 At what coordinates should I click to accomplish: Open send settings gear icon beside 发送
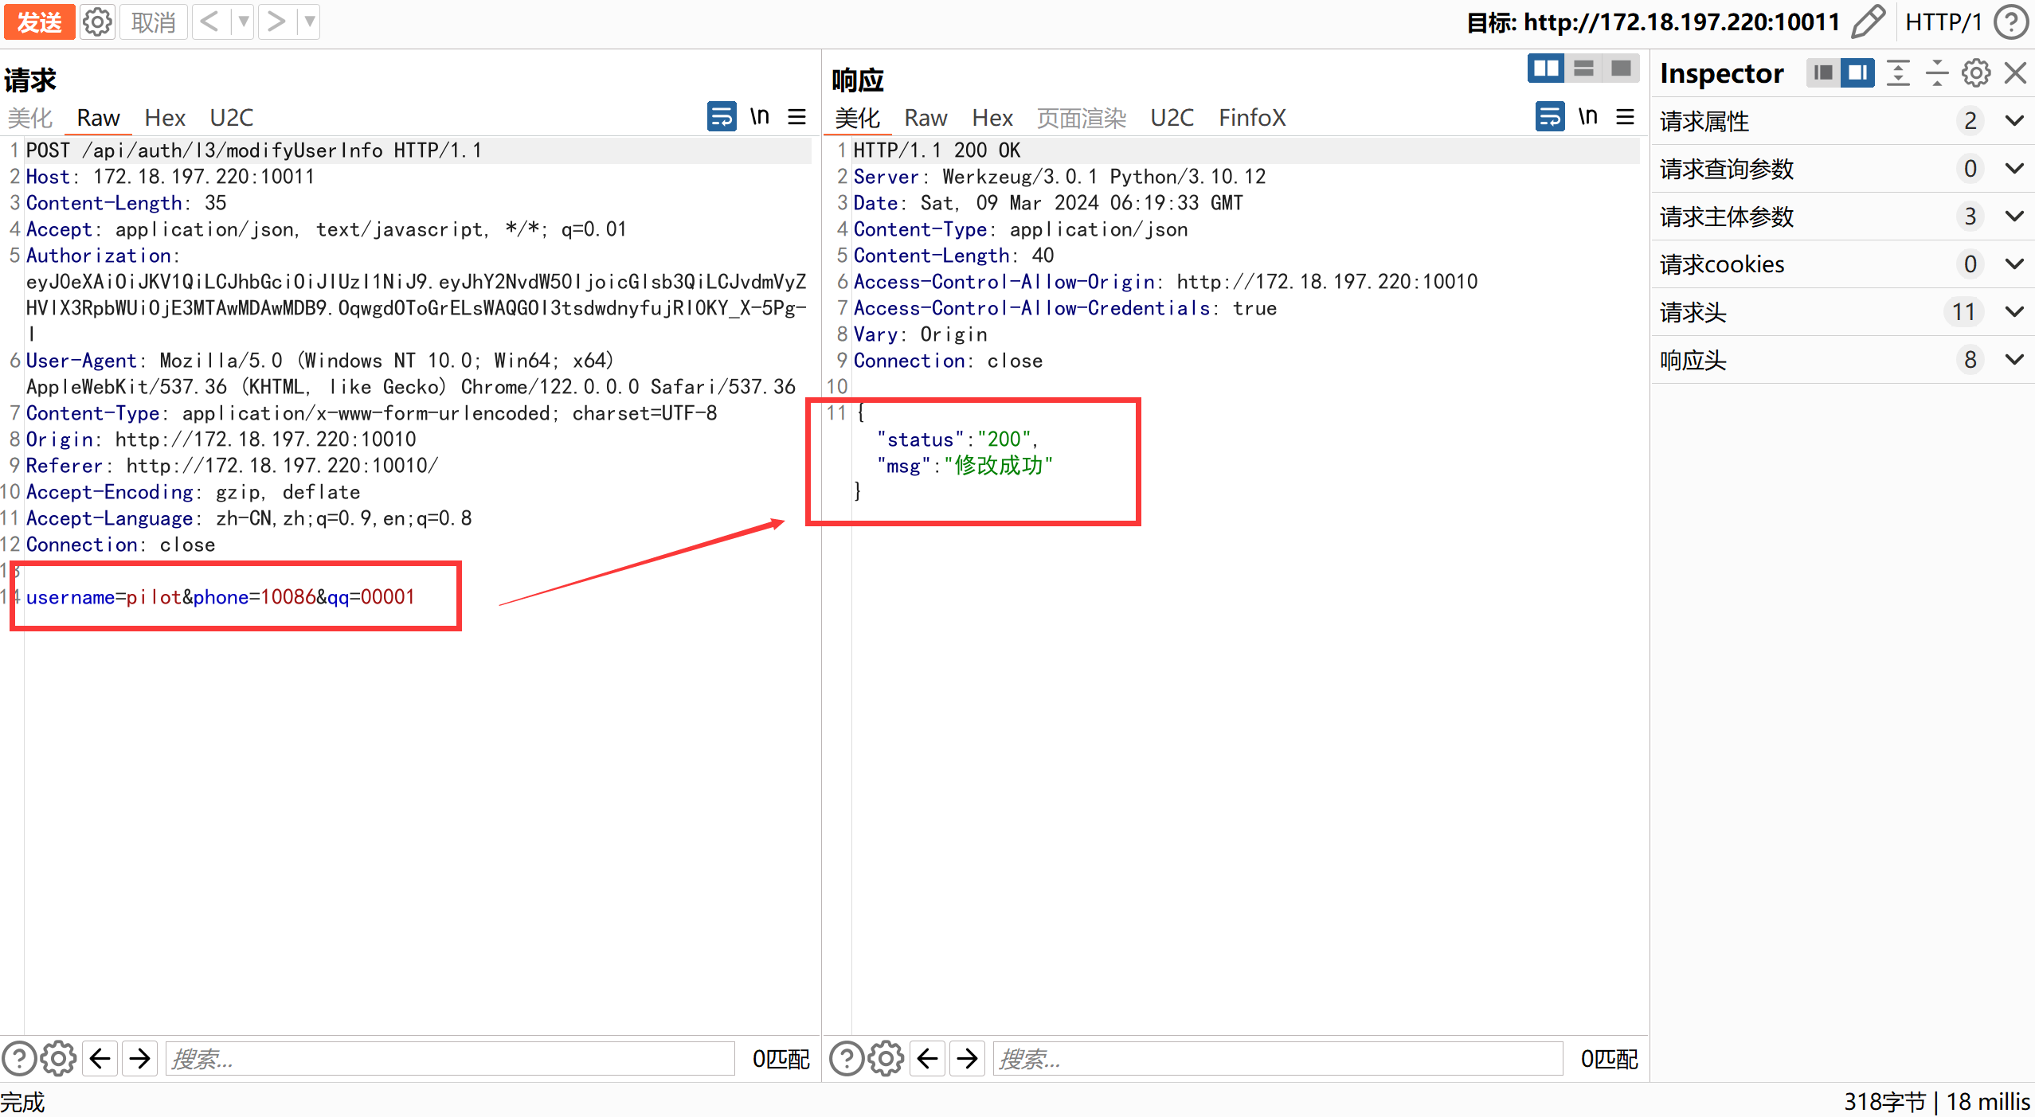tap(97, 21)
